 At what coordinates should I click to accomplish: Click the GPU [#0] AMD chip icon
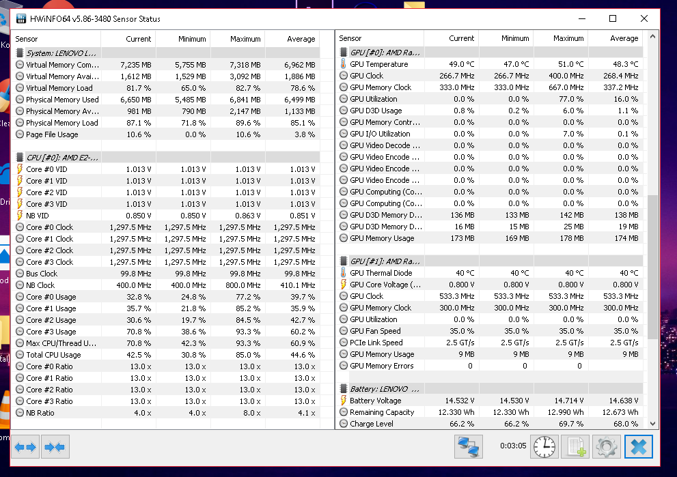(343, 52)
